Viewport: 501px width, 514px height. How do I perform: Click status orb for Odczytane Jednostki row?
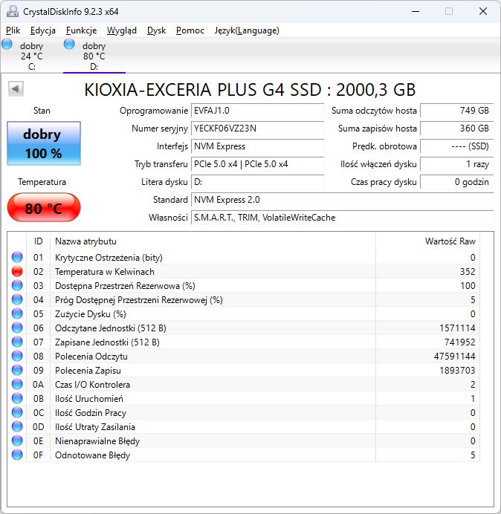(x=17, y=328)
